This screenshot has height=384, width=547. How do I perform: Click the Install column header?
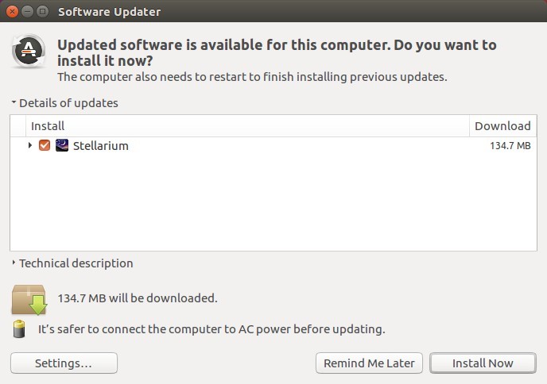[x=247, y=125]
